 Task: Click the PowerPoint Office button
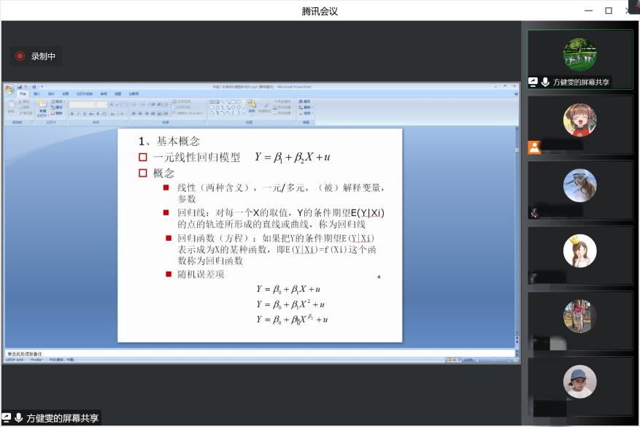pos(9,90)
